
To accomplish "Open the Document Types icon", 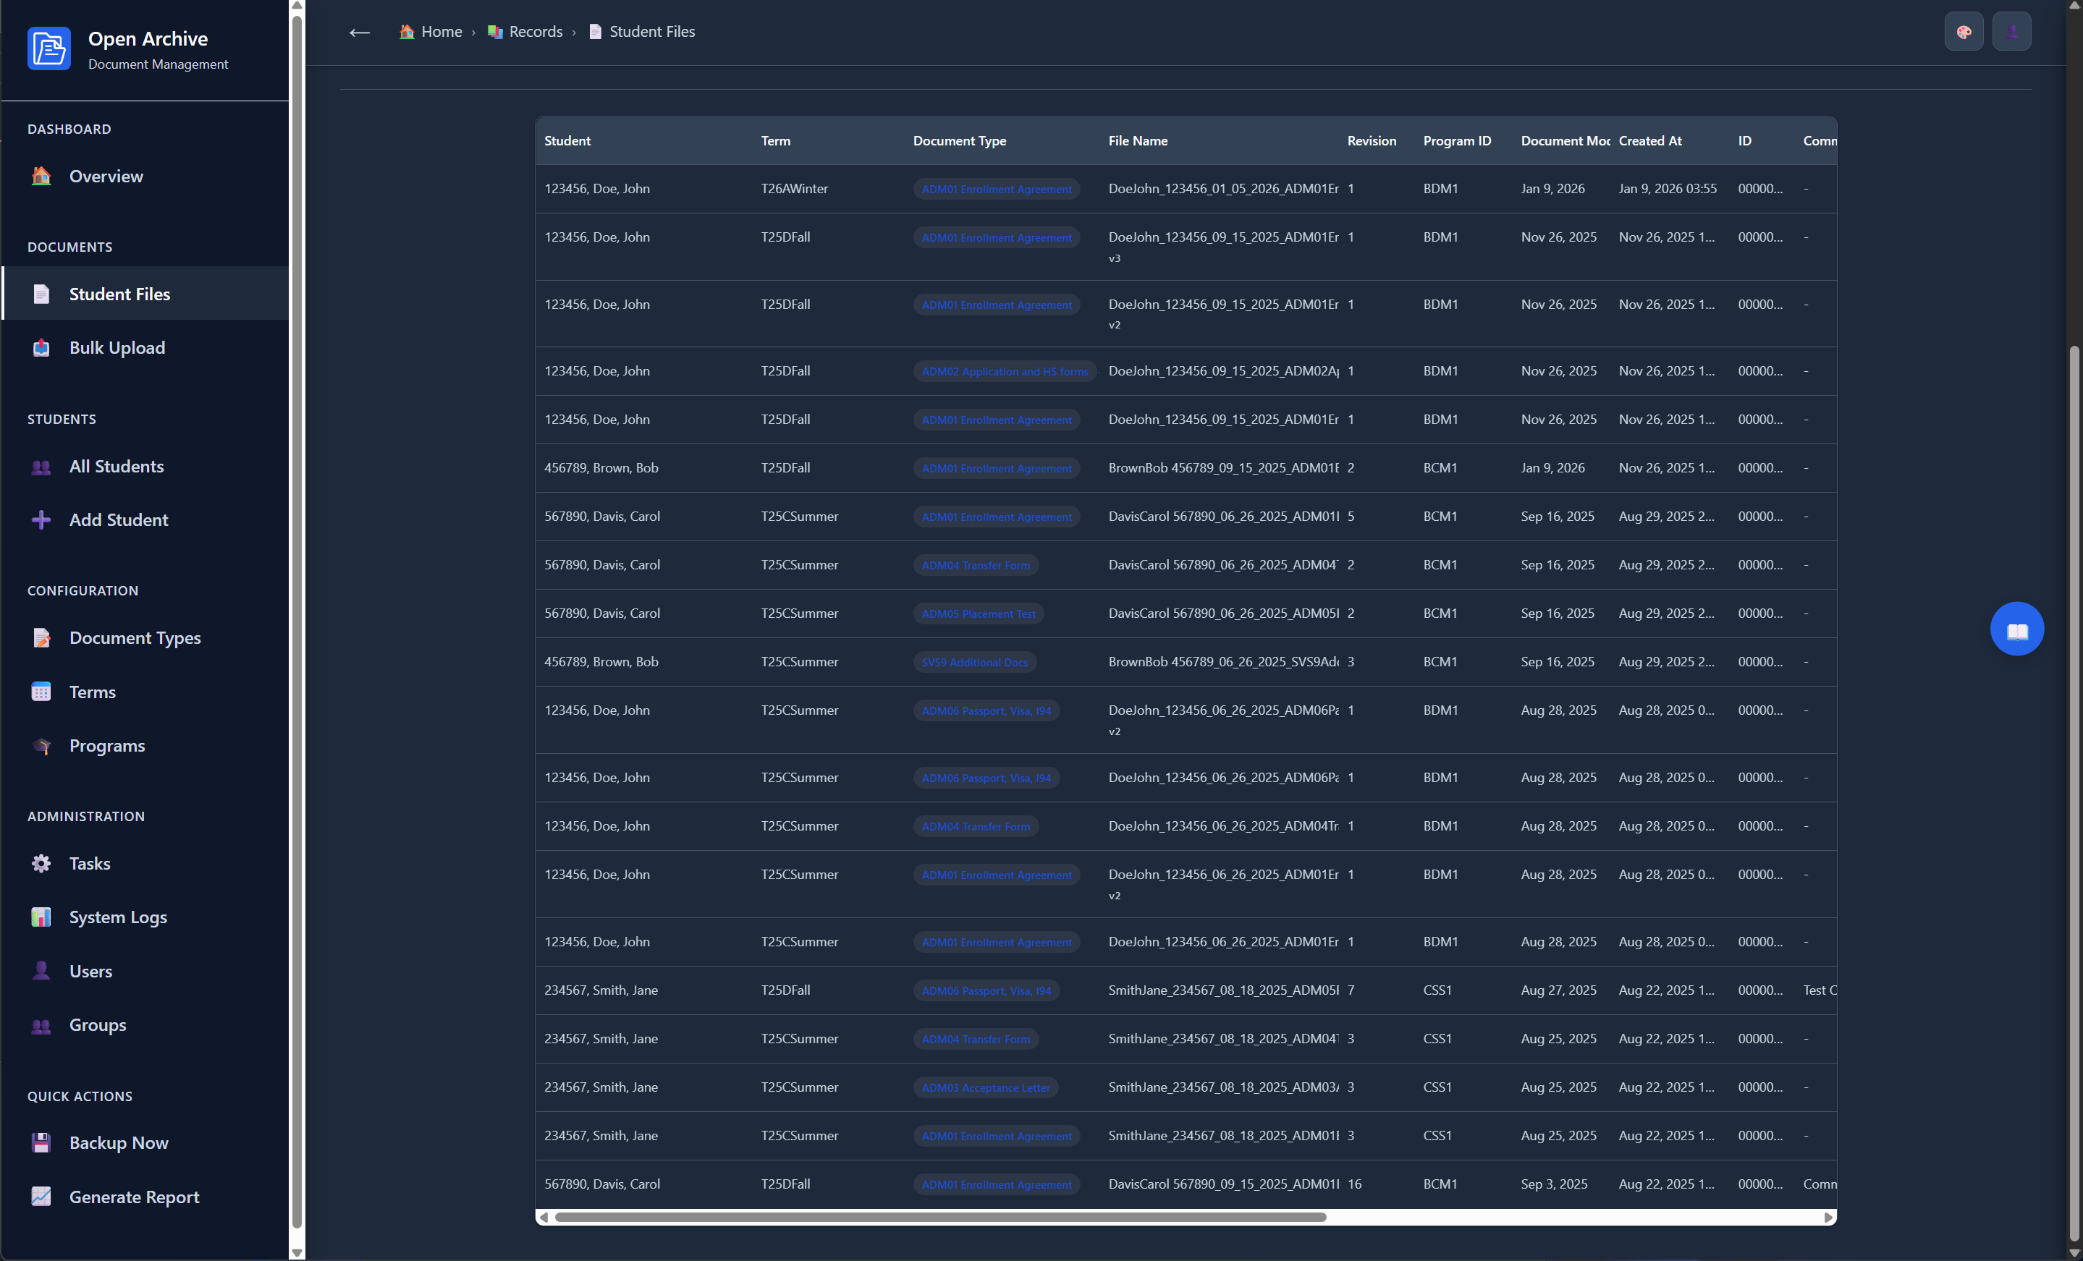I will click(41, 637).
